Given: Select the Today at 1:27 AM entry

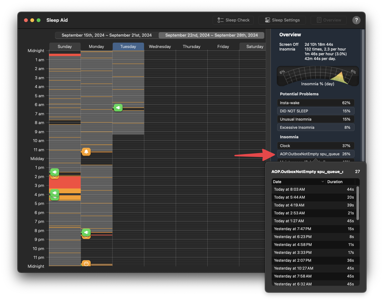Looking at the screenshot, I should coord(313,221).
